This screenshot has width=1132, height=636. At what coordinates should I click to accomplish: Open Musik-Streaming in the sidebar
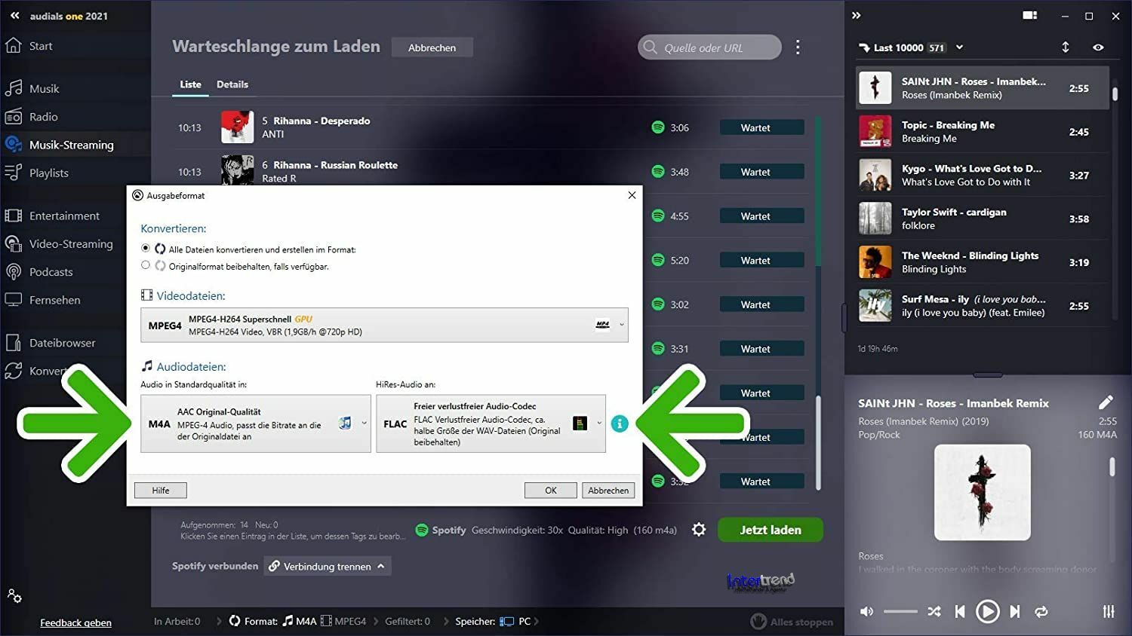71,145
